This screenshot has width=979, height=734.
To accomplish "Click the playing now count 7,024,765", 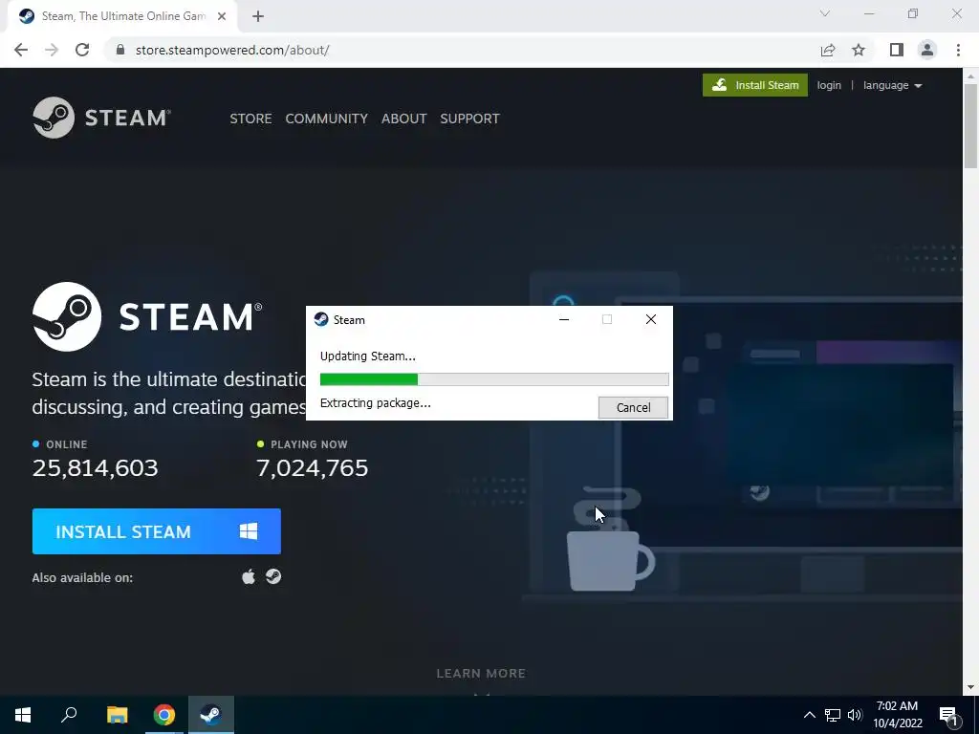I will 313,468.
